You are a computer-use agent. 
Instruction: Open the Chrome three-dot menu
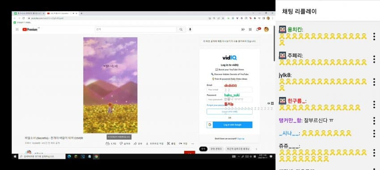coord(272,18)
